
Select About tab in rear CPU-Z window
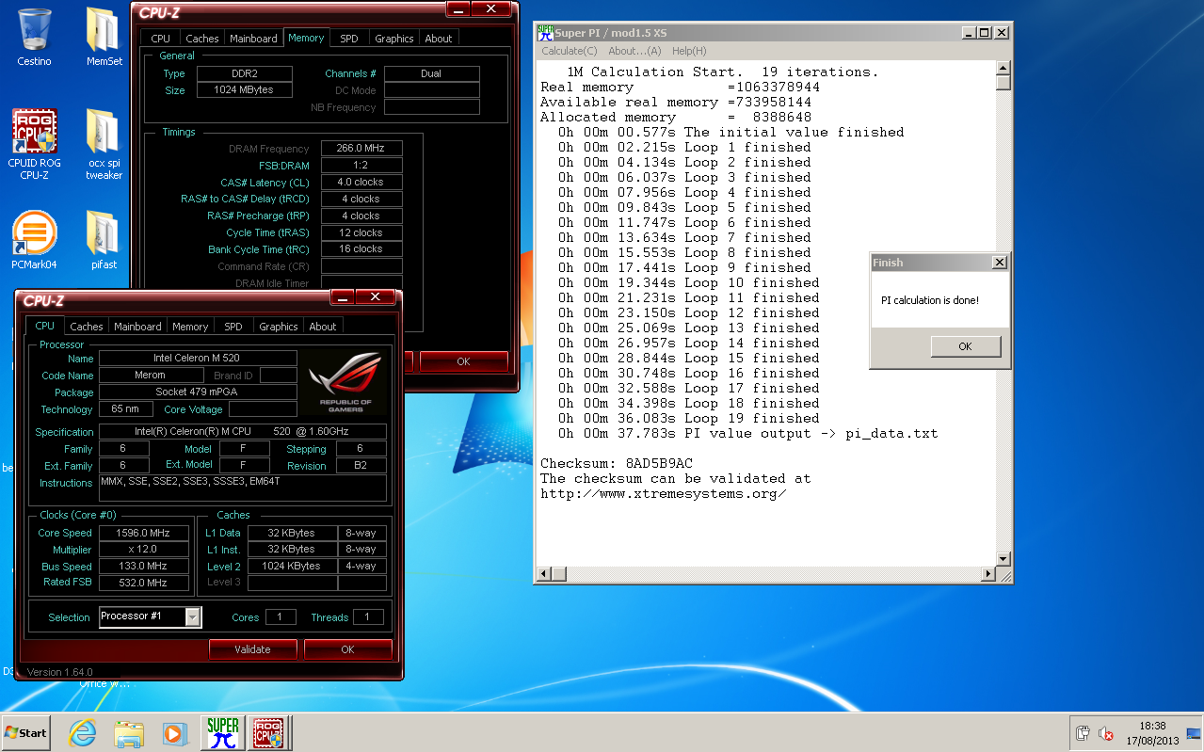point(439,39)
